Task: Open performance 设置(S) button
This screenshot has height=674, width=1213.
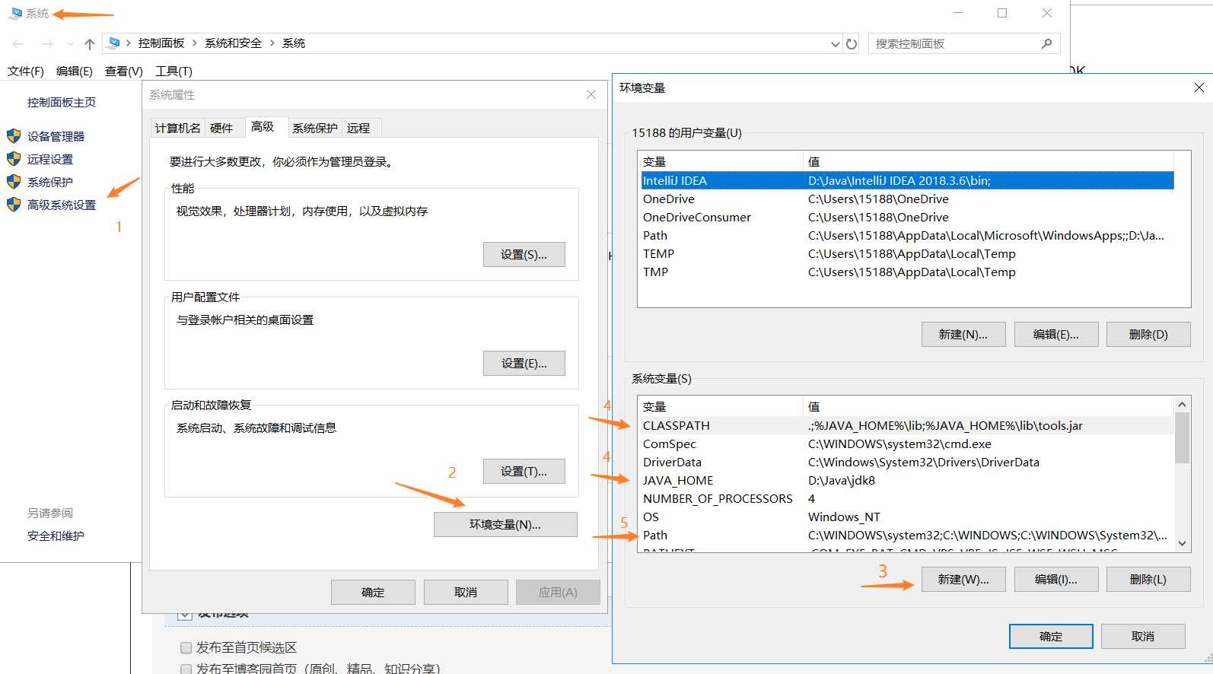Action: (x=524, y=255)
